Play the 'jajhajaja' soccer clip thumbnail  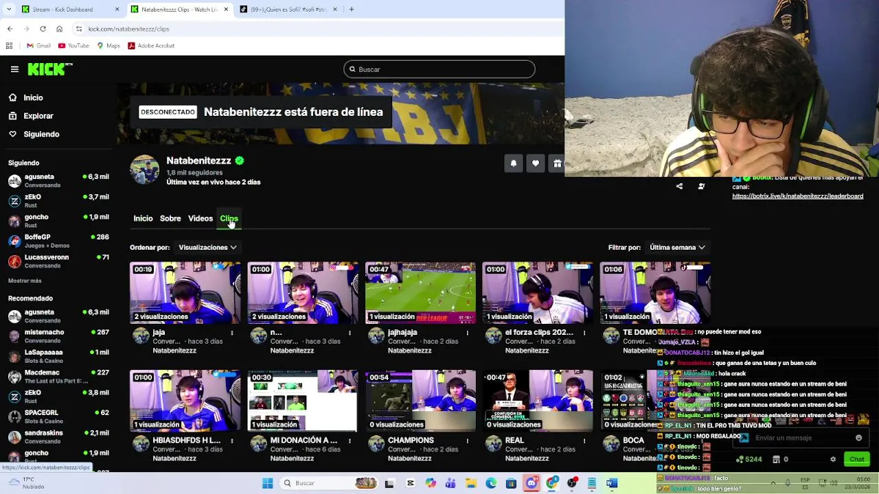tap(420, 293)
